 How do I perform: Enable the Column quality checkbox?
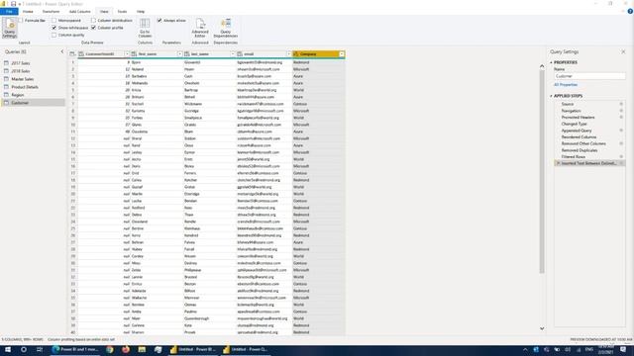pyautogui.click(x=54, y=36)
